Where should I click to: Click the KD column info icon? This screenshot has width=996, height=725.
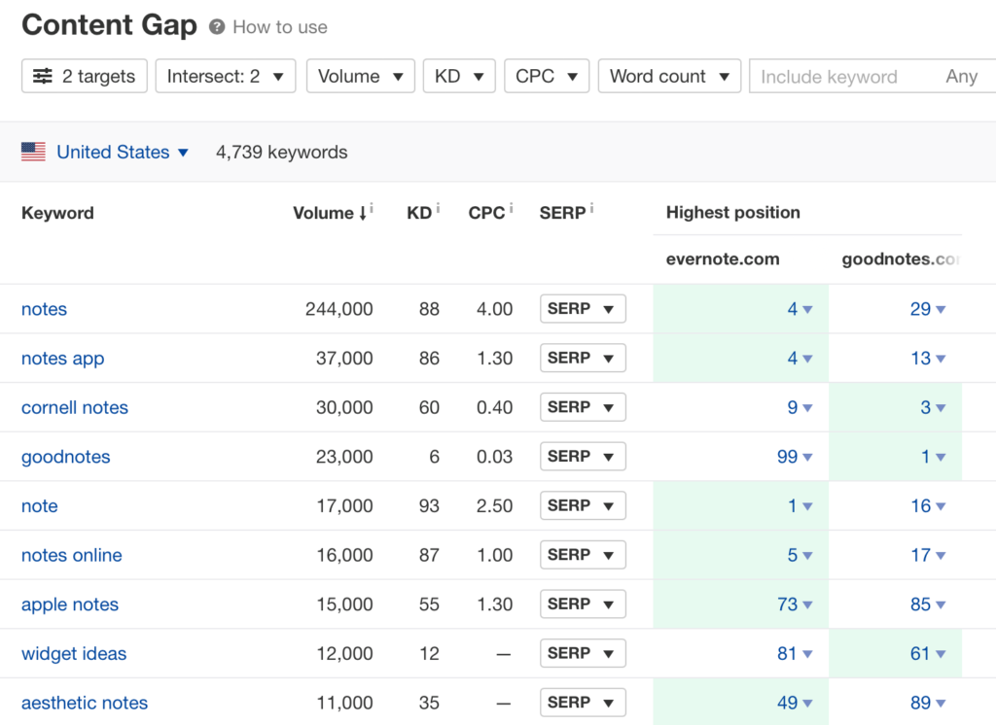pyautogui.click(x=438, y=207)
